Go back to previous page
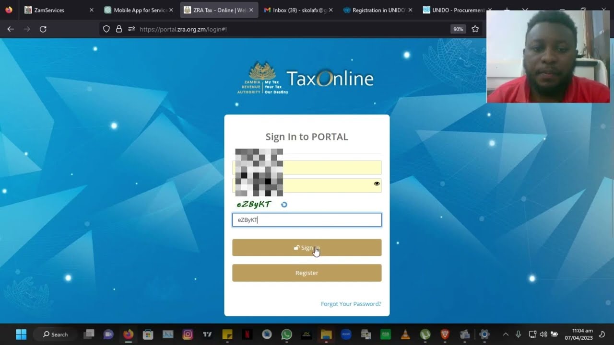 point(11,29)
